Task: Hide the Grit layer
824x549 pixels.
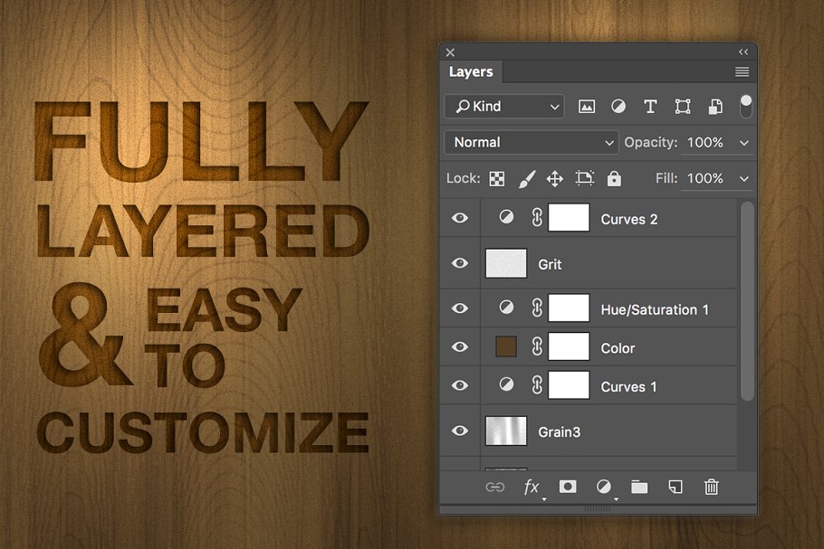Action: [459, 263]
